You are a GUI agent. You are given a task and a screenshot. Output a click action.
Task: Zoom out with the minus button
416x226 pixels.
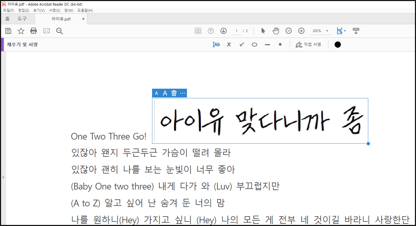(289, 31)
